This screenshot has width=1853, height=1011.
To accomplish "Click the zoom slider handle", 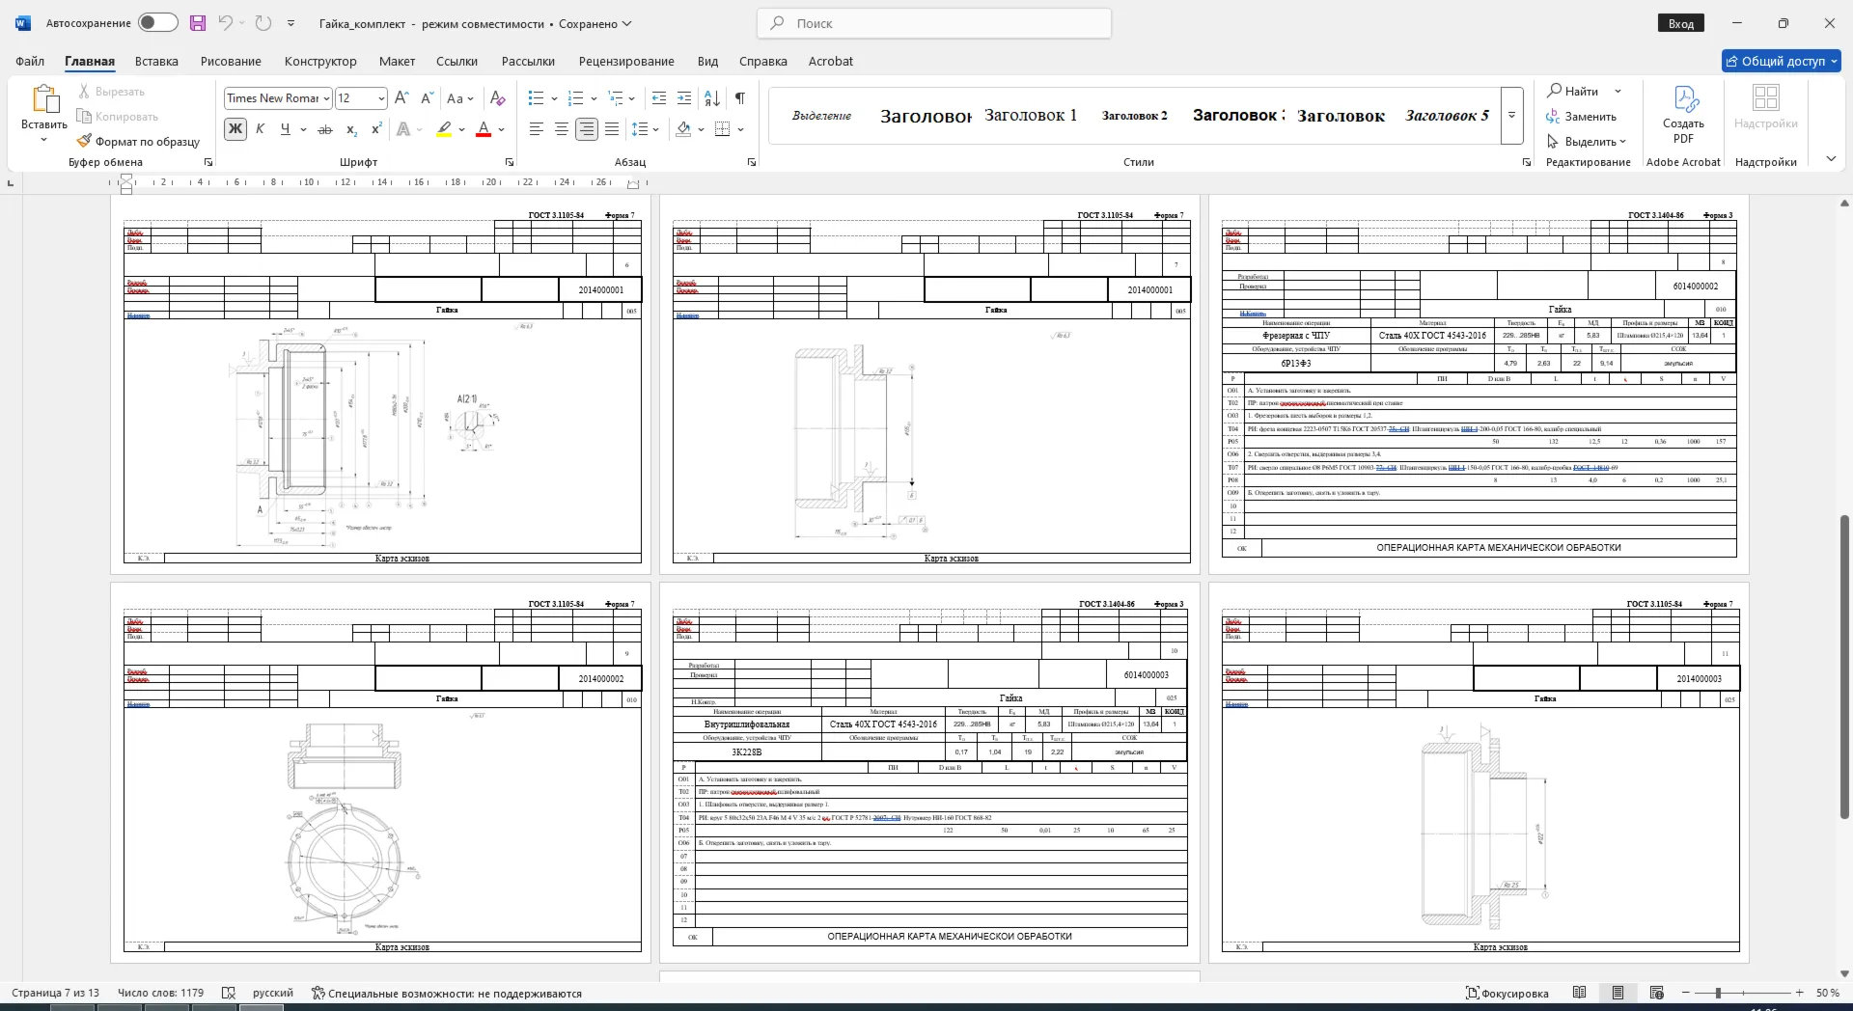I will coord(1718,993).
